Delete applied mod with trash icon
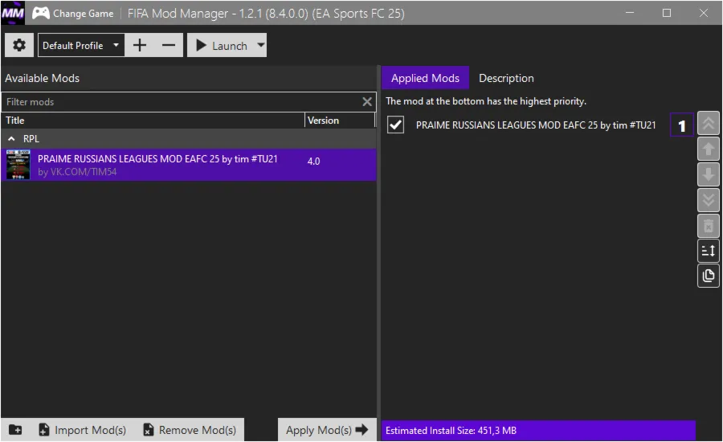Image resolution: width=723 pixels, height=442 pixels. point(709,226)
